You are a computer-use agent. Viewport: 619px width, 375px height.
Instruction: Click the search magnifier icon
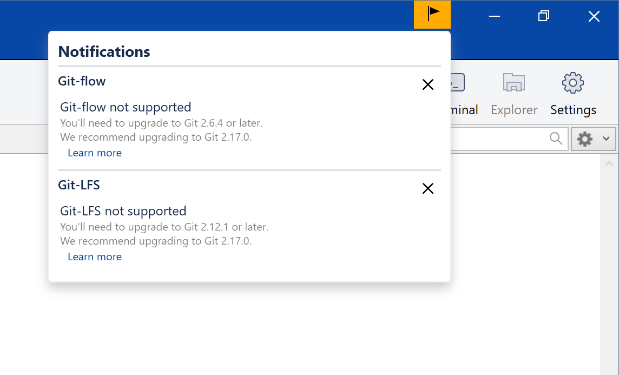[556, 139]
